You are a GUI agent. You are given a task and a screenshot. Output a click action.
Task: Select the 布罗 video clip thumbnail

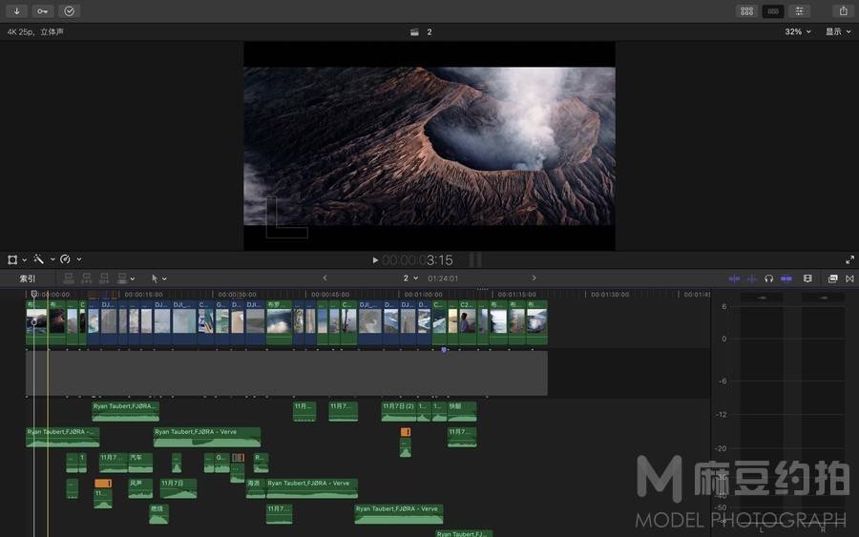pyautogui.click(x=280, y=321)
